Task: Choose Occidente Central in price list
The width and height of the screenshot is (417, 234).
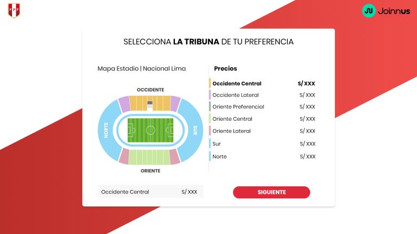Action: 237,83
